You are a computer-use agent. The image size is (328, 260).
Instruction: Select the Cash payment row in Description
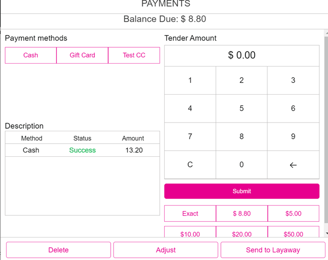point(82,150)
